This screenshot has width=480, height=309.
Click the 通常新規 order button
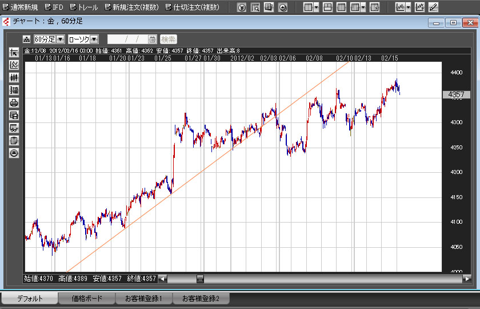coord(21,7)
